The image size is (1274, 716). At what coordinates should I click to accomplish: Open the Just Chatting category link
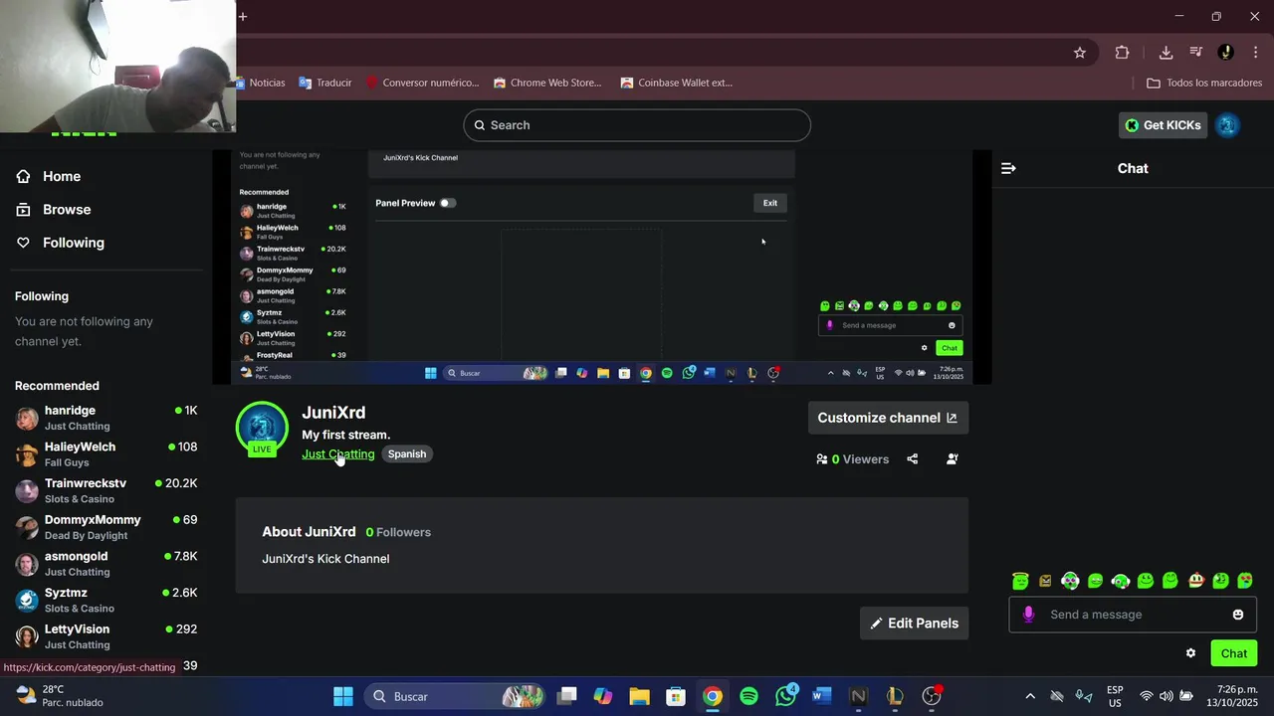tap(338, 454)
